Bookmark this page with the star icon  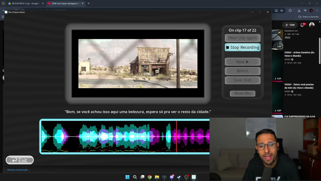[282, 11]
